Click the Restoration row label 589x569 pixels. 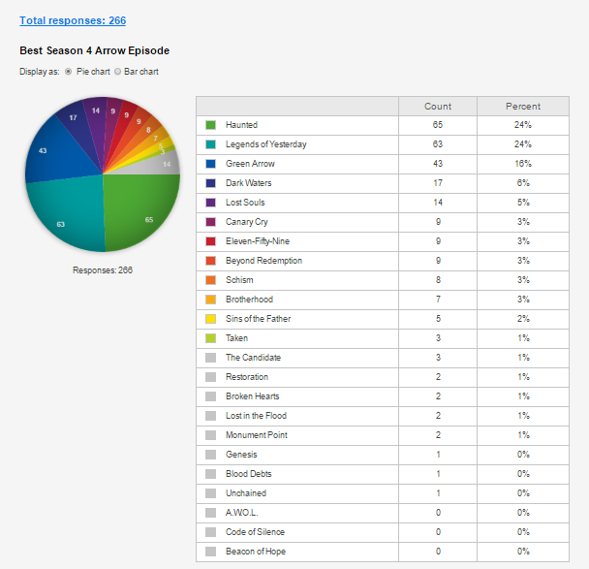247,377
